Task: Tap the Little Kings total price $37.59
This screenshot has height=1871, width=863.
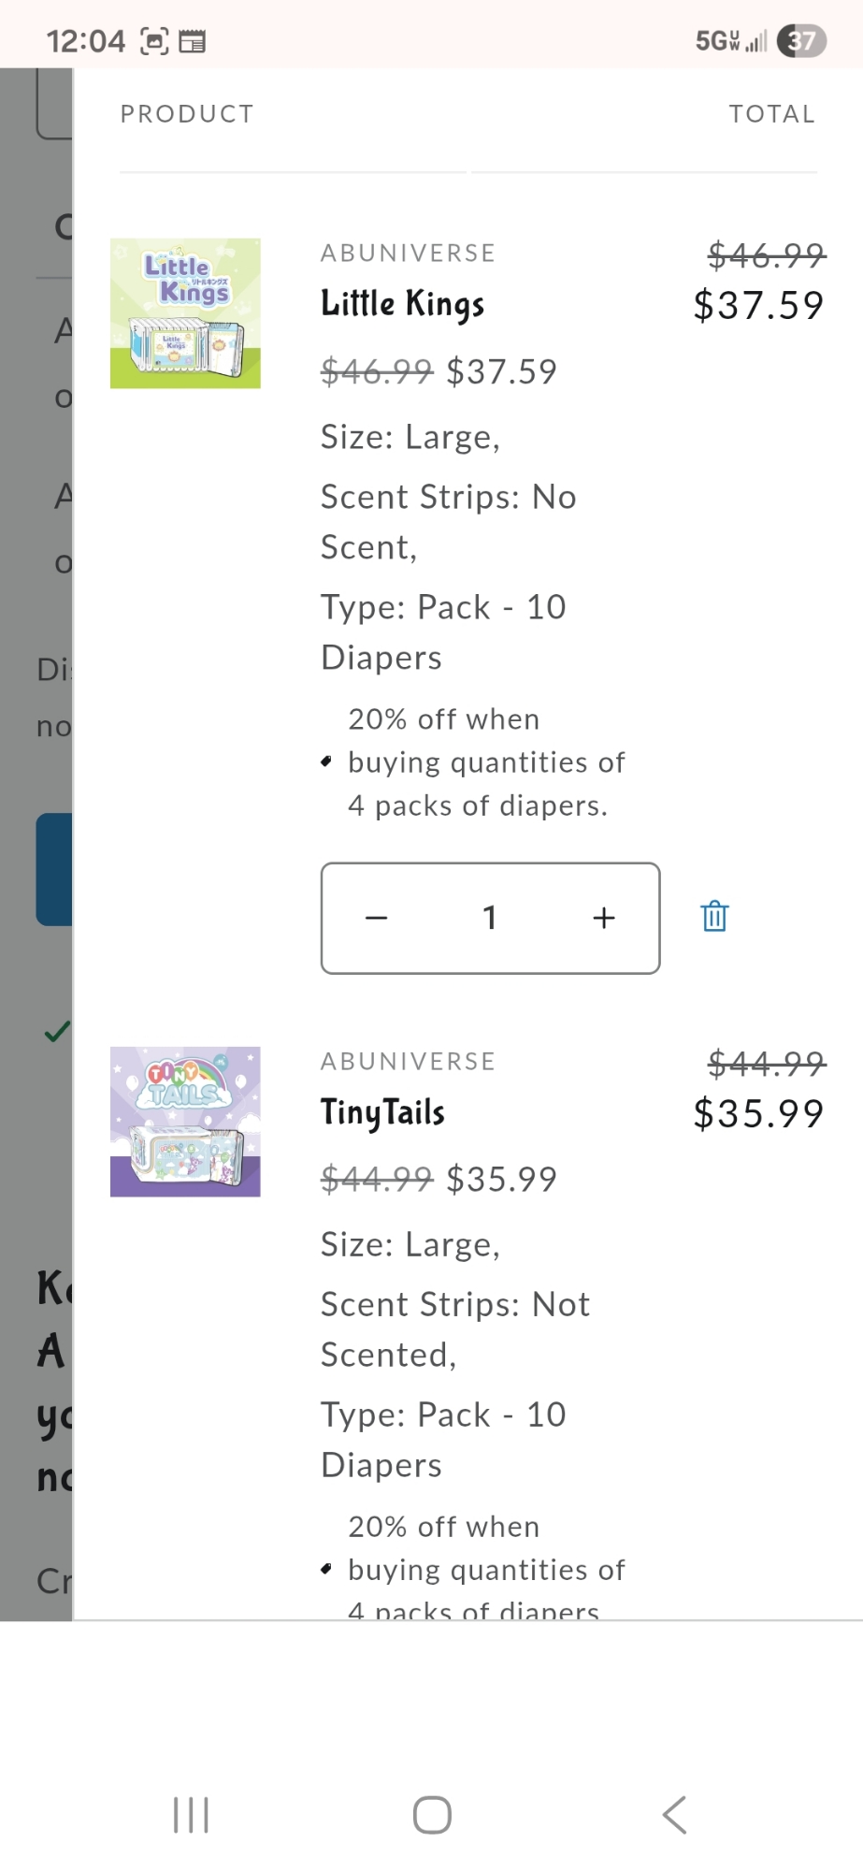Action: [x=758, y=305]
